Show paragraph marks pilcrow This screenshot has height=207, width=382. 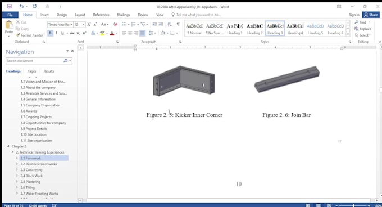(x=178, y=24)
